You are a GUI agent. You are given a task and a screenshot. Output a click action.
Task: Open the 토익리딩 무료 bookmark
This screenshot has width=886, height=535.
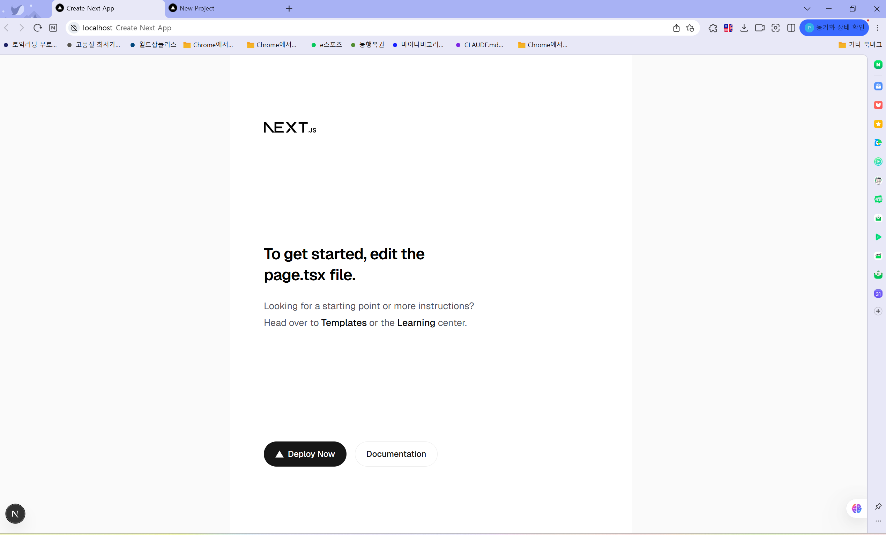[x=31, y=45]
